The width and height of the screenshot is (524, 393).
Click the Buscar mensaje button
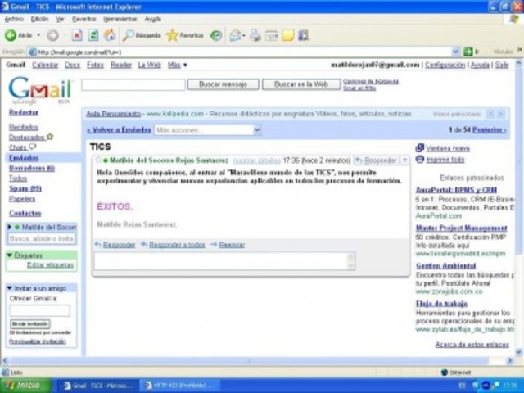point(223,84)
